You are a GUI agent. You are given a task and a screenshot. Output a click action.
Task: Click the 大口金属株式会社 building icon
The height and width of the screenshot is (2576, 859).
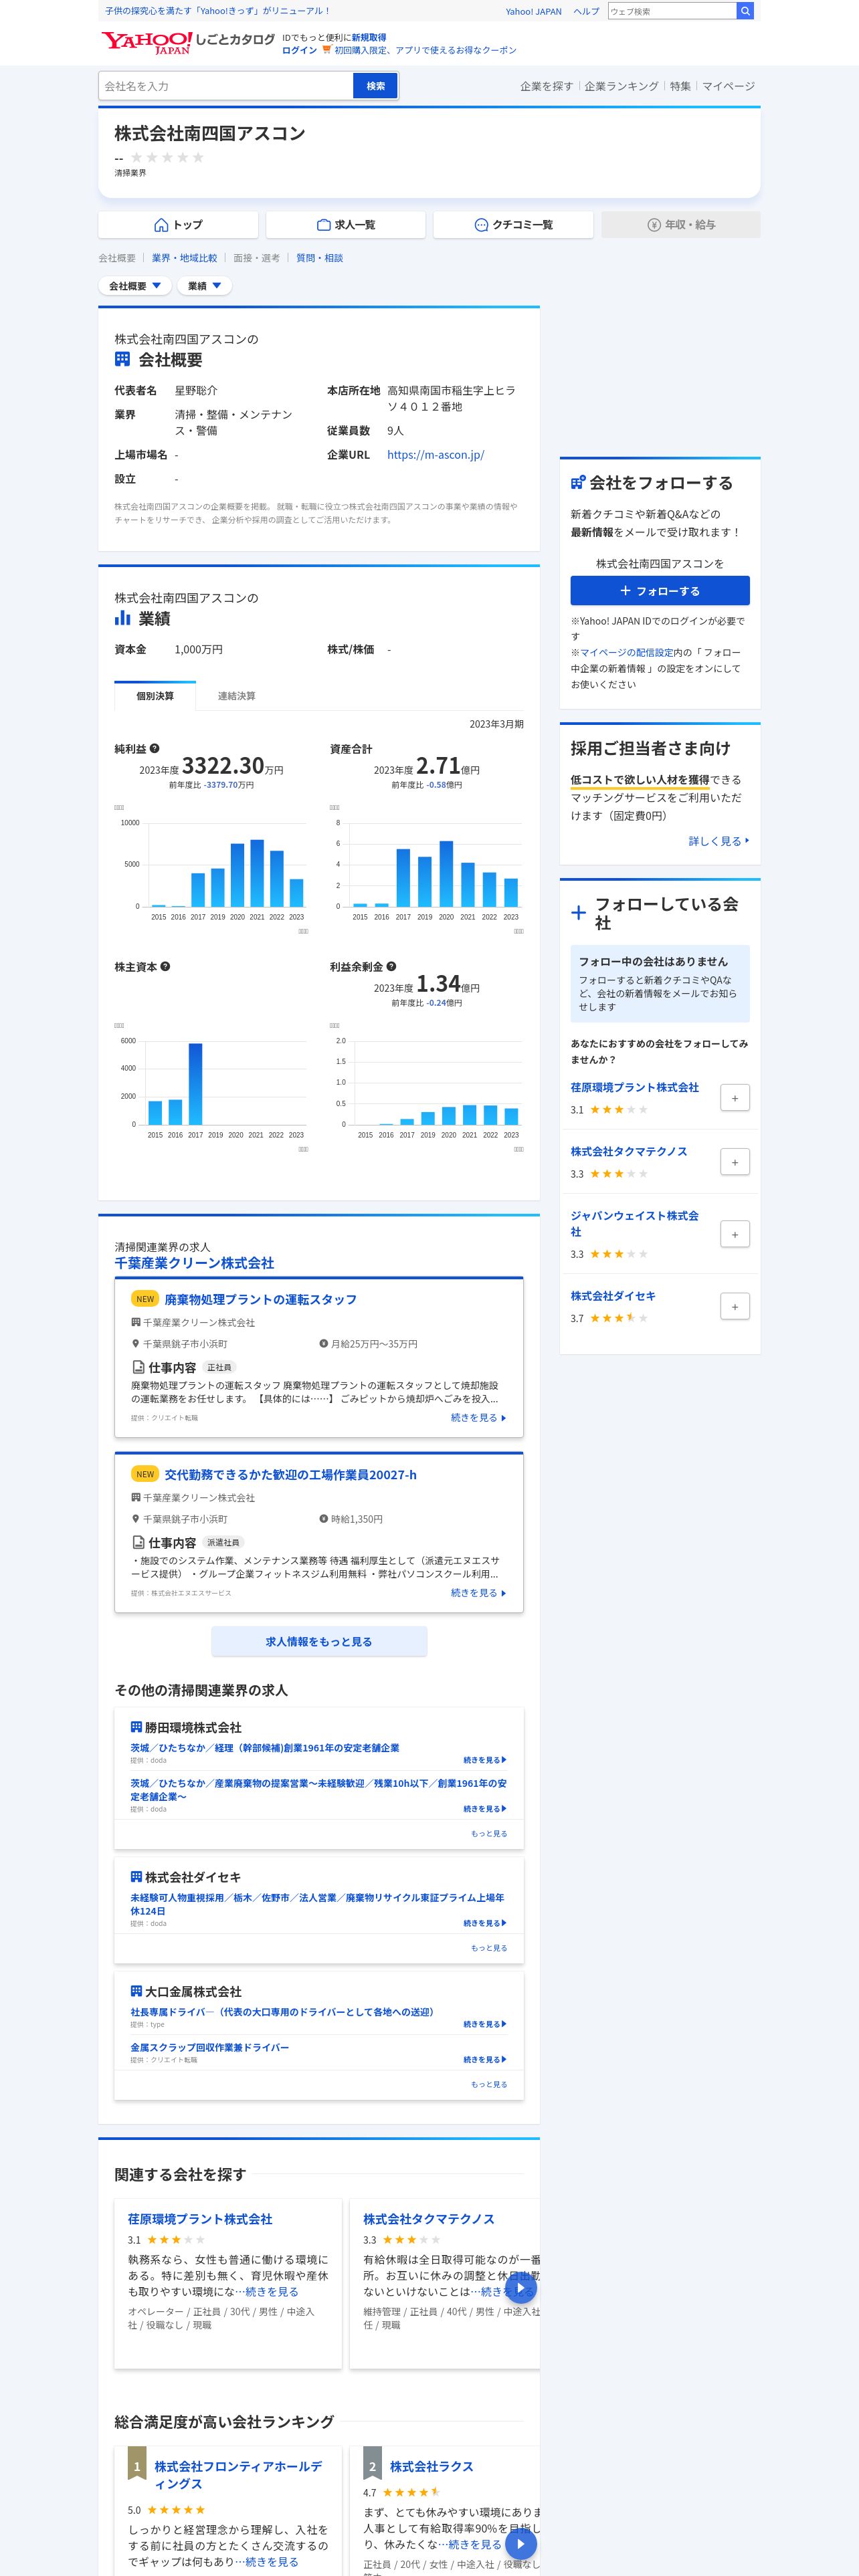tap(136, 1991)
